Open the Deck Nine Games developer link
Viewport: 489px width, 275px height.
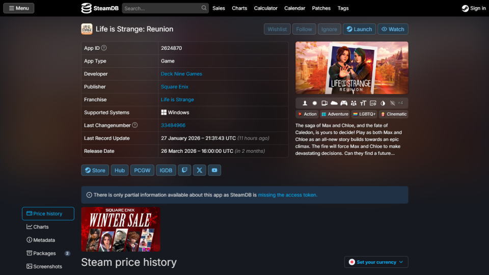click(x=181, y=74)
